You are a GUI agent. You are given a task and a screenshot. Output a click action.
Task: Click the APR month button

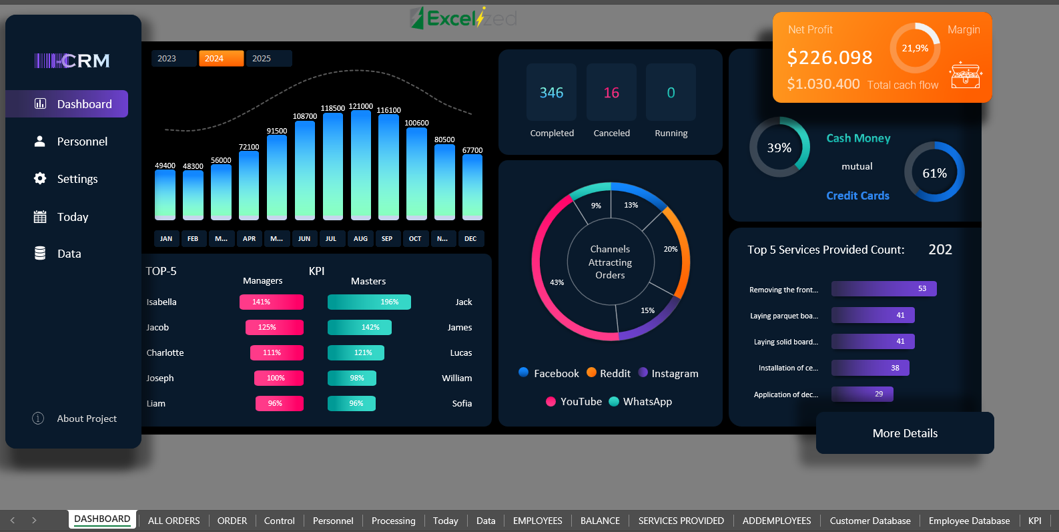point(249,238)
